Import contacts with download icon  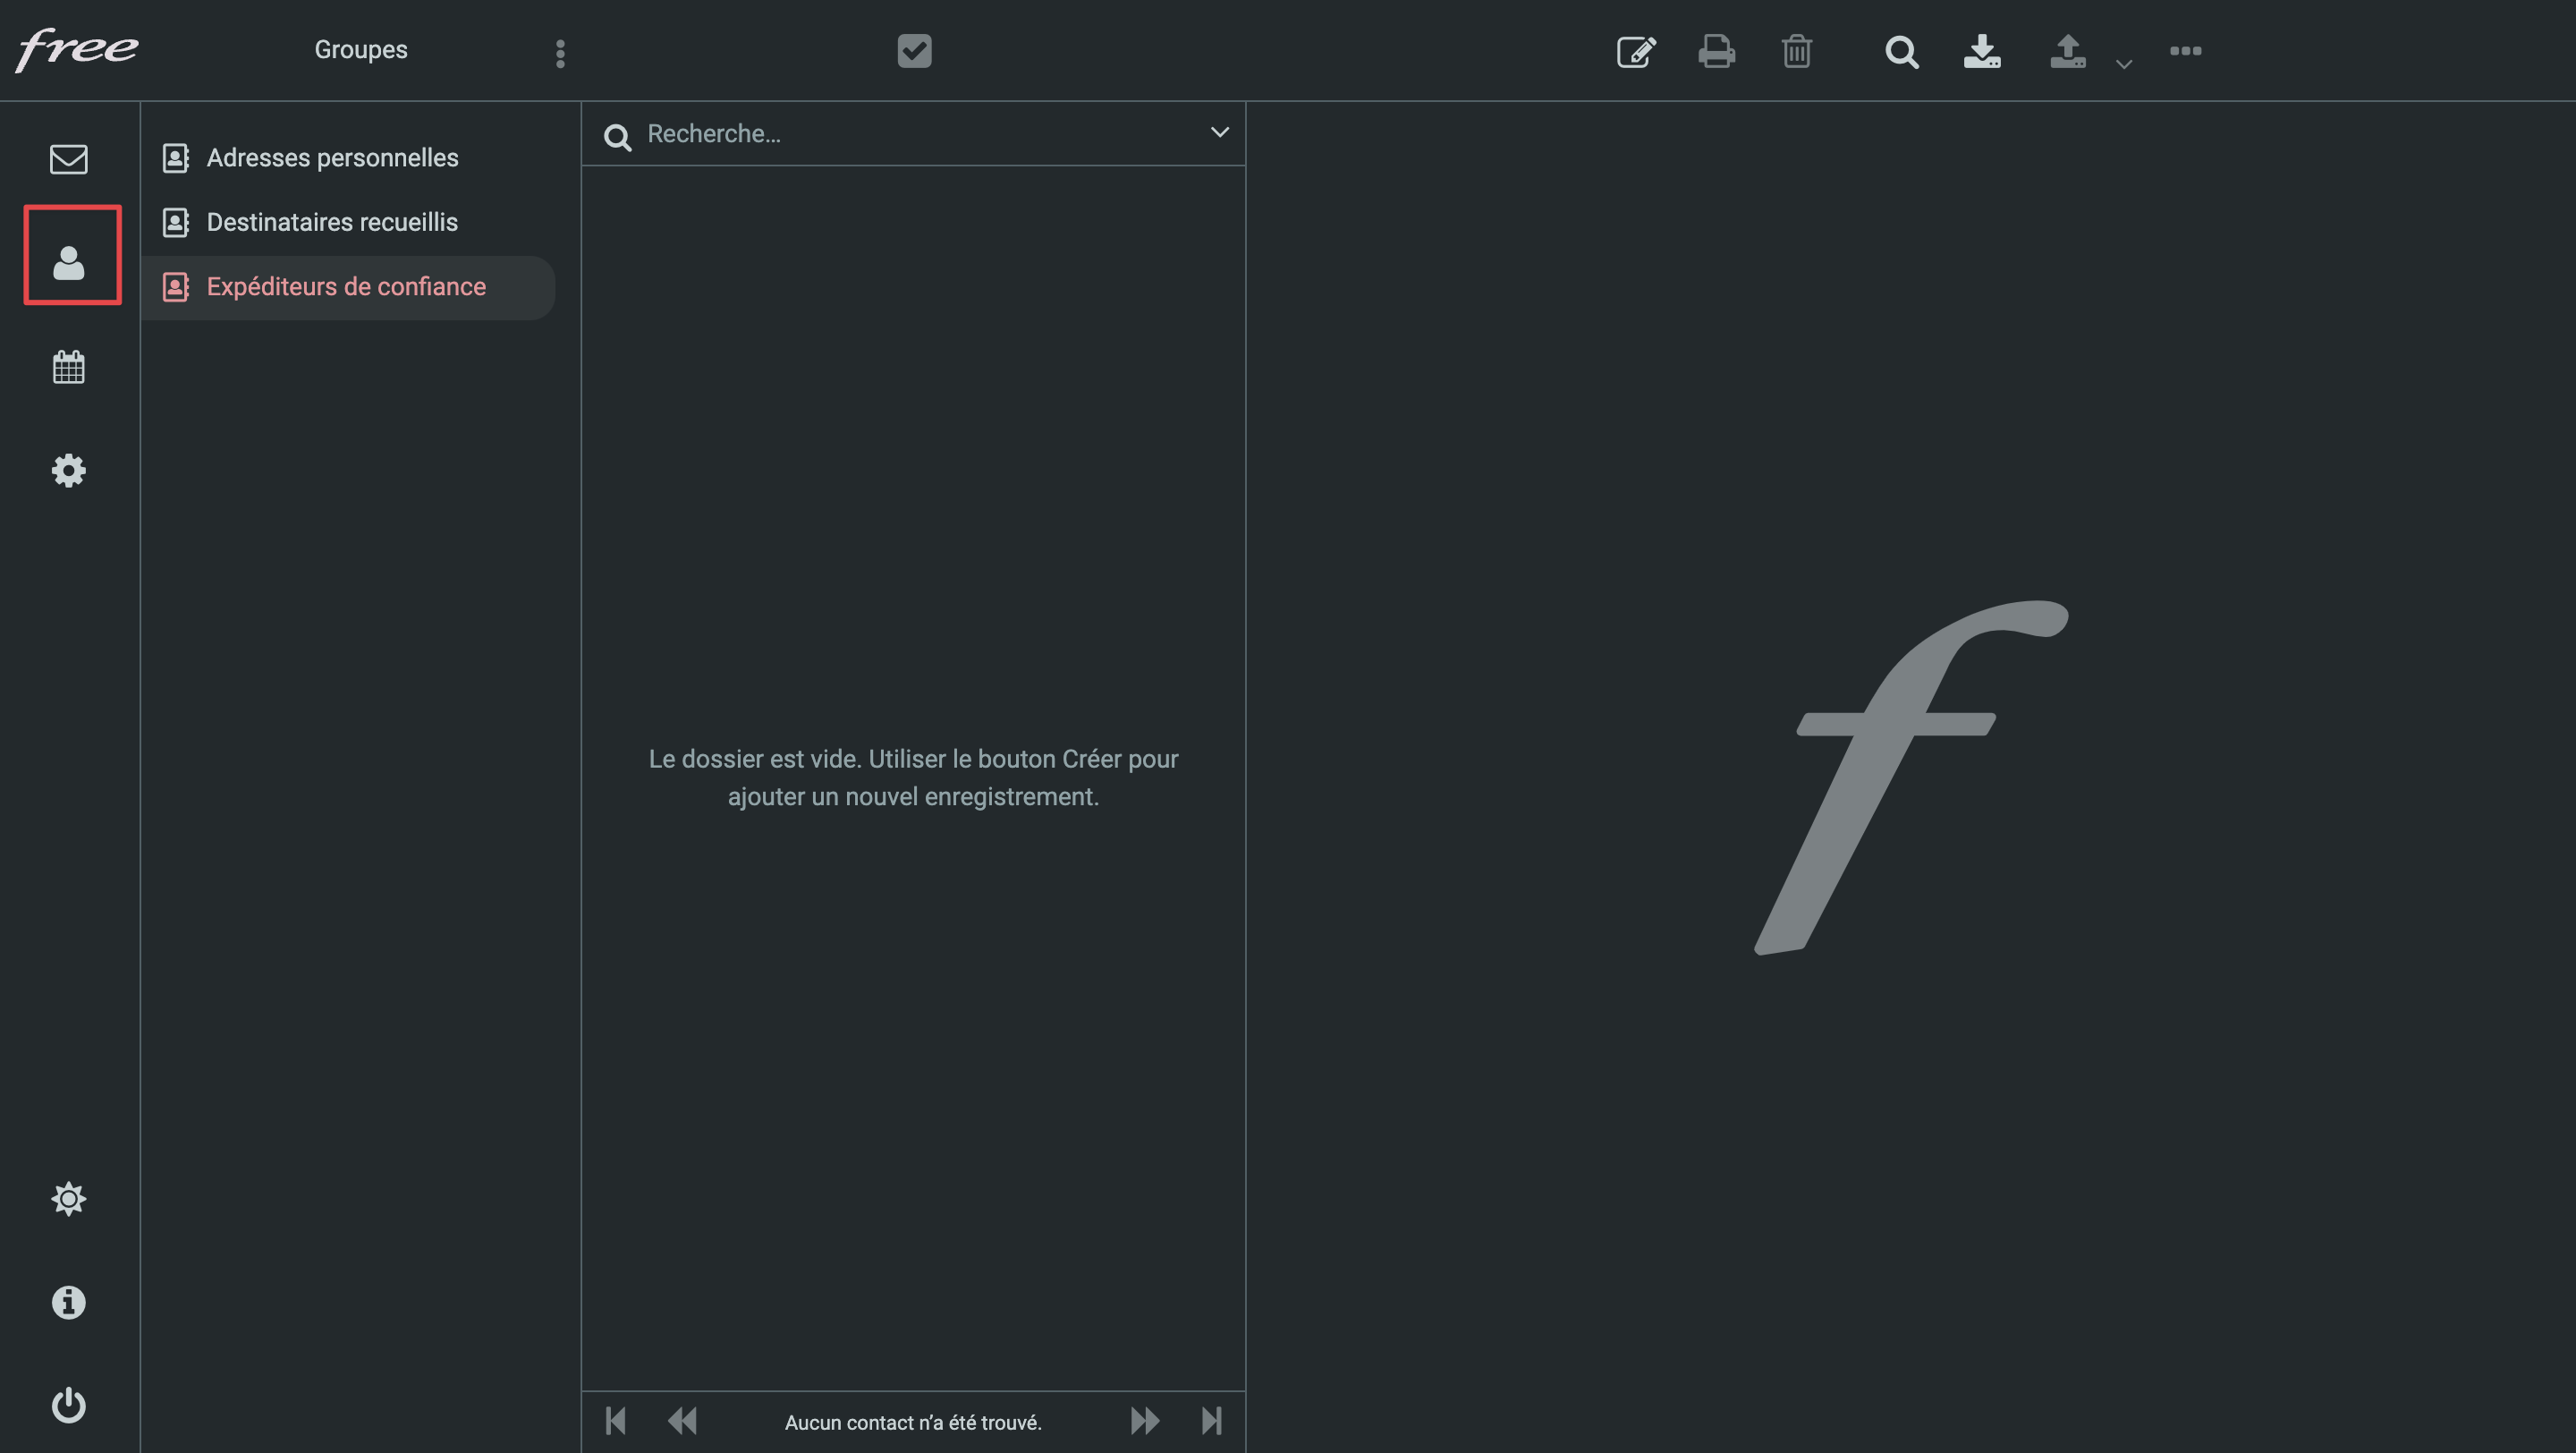click(x=1982, y=51)
